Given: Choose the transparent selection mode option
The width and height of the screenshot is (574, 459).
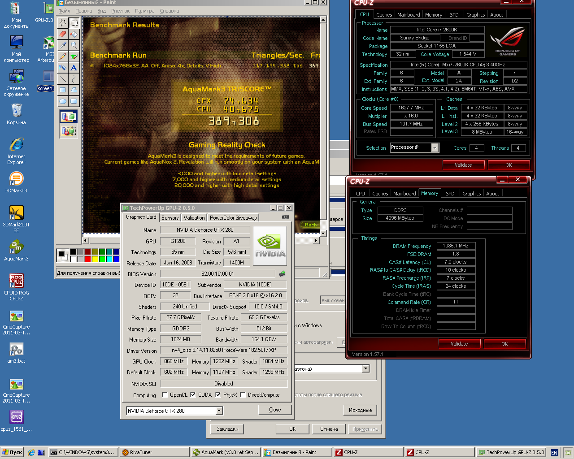Looking at the screenshot, I should pyautogui.click(x=69, y=131).
